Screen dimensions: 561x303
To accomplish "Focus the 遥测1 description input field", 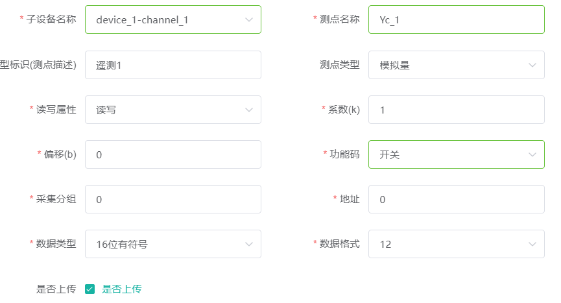I will 173,65.
